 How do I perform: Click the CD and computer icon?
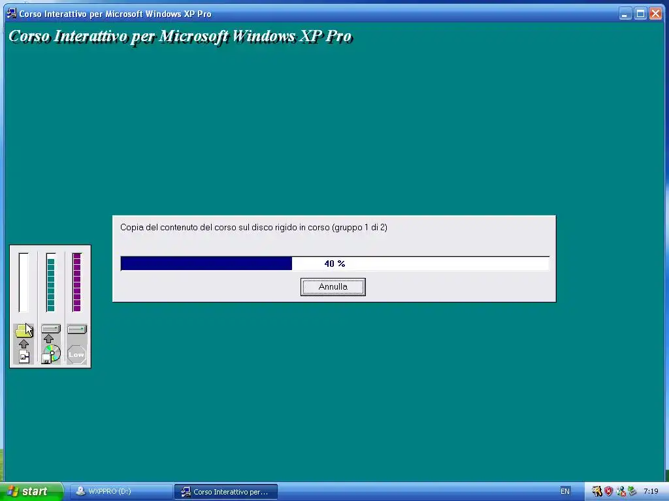(x=51, y=354)
